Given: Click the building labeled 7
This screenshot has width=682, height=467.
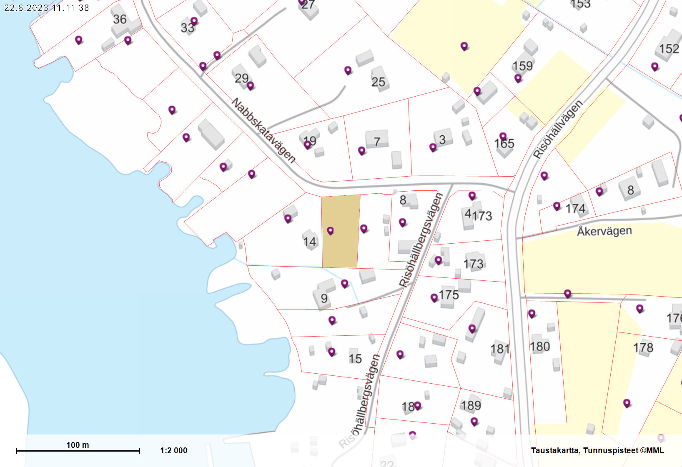Looking at the screenshot, I should 377,139.
